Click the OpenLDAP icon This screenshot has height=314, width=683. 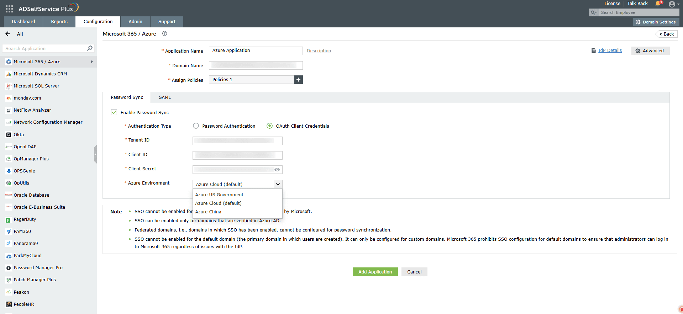(9, 147)
